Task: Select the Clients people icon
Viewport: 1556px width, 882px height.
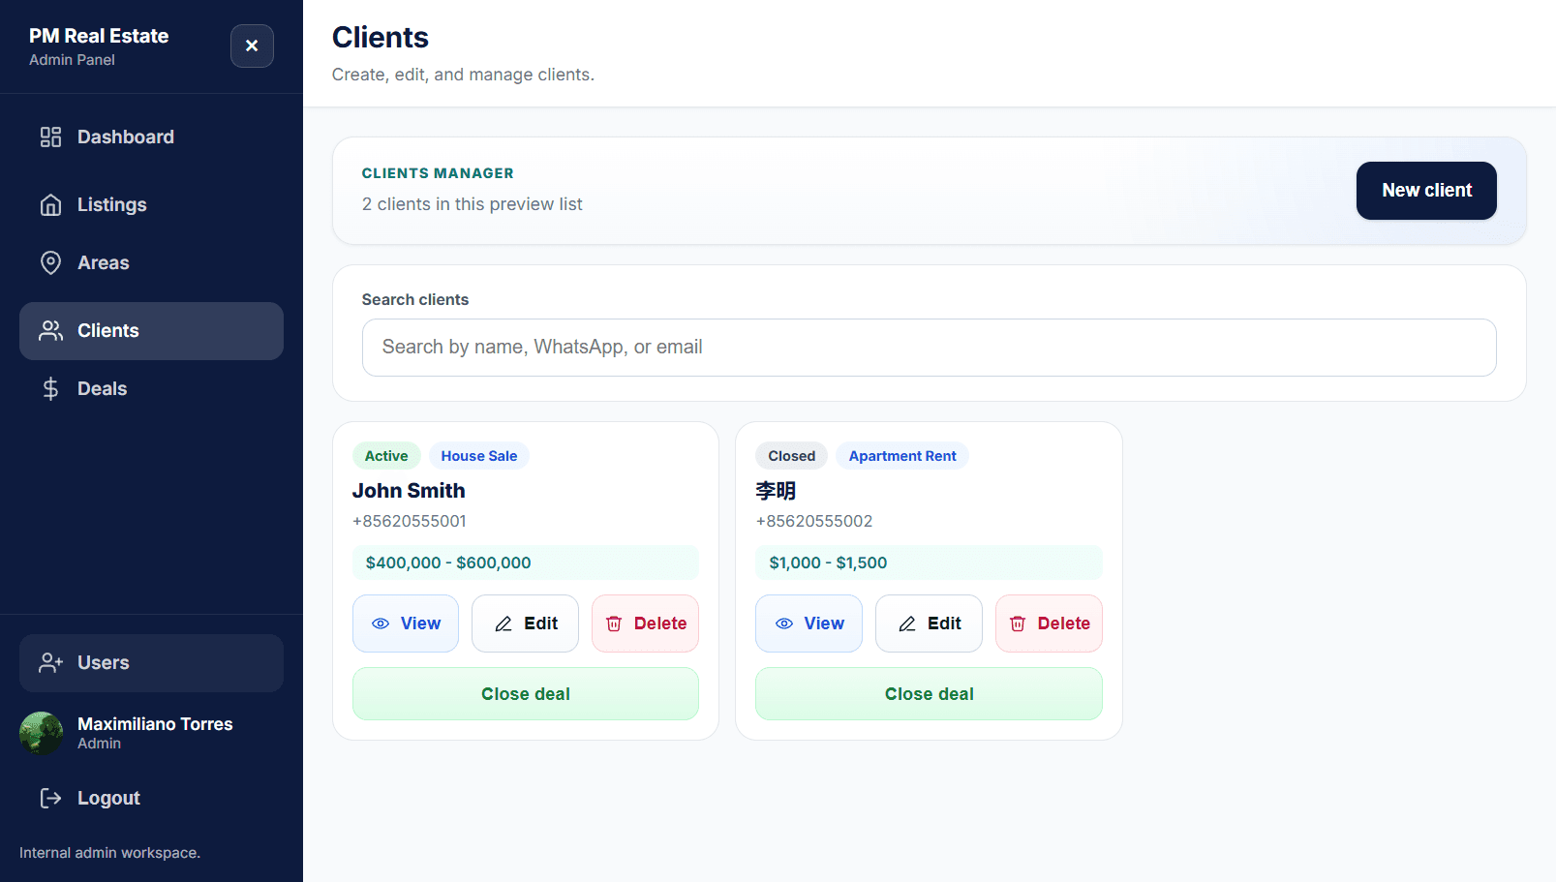Action: coord(50,330)
